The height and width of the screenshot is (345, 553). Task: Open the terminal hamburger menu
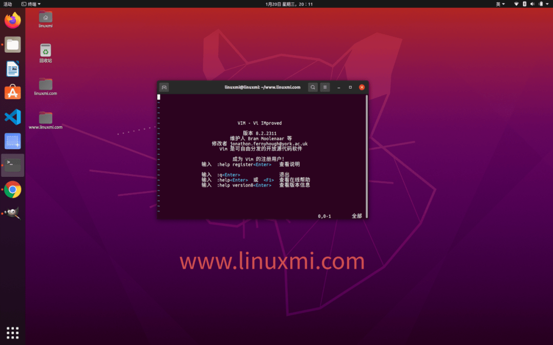pos(325,87)
